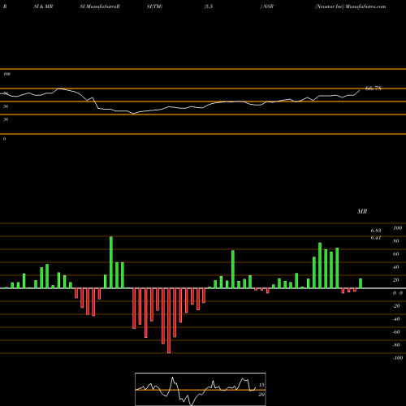
Task: Click the 100 label on the RSI axis
Action: [6, 74]
